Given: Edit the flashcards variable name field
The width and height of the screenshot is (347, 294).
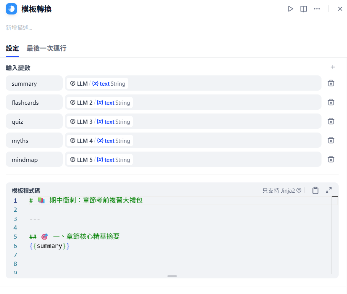Looking at the screenshot, I should [x=34, y=102].
